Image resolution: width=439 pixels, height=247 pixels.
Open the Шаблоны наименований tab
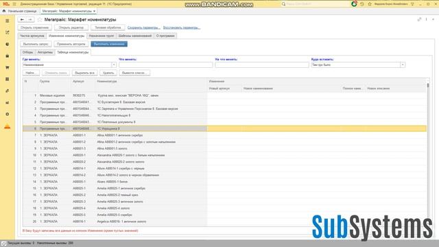[x=135, y=36]
